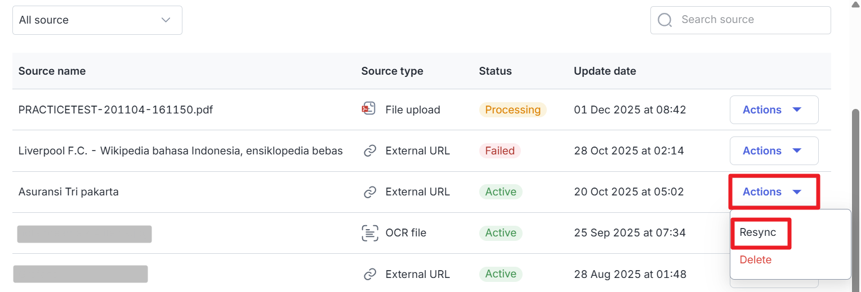This screenshot has height=292, width=861.
Task: Select Resync from the Actions menu
Action: pos(758,232)
